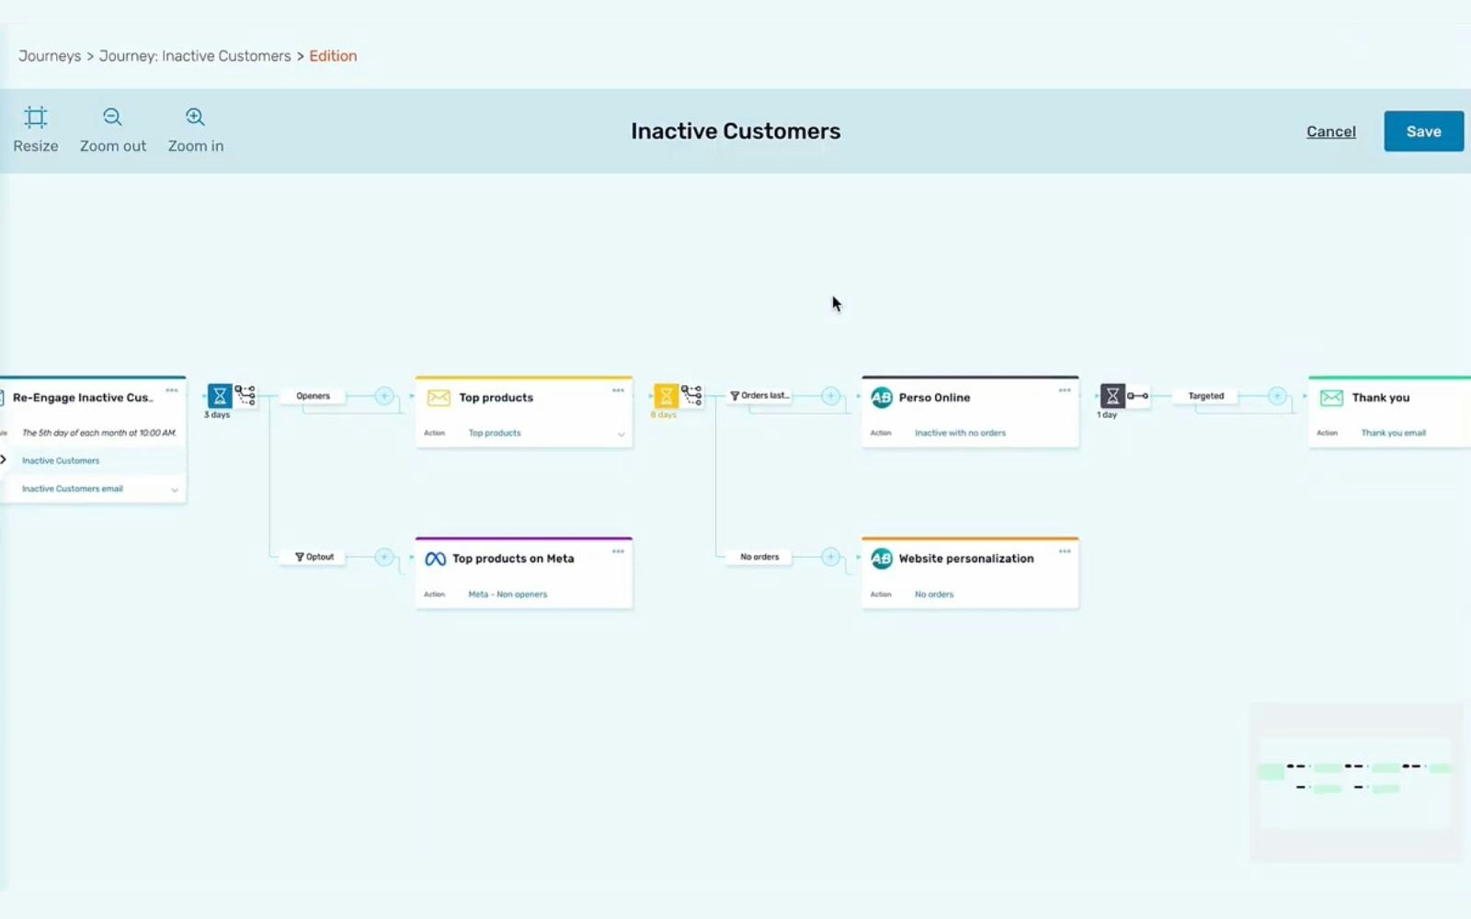Expand the Inactive Customers row arrow
This screenshot has width=1471, height=919.
(x=4, y=459)
